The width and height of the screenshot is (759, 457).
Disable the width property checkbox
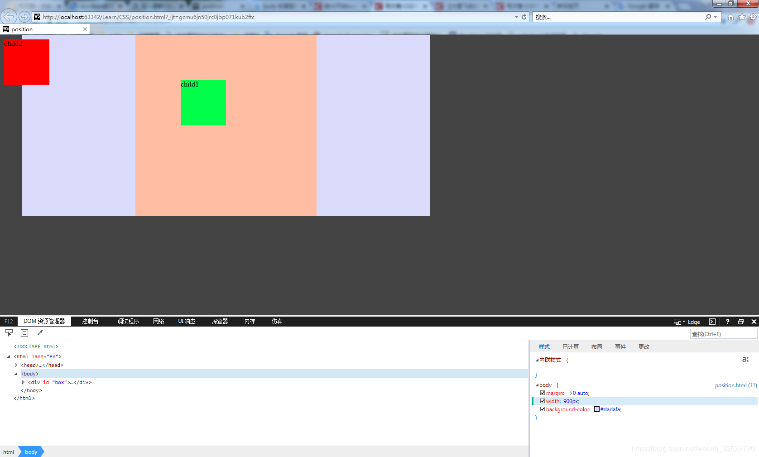click(x=543, y=401)
